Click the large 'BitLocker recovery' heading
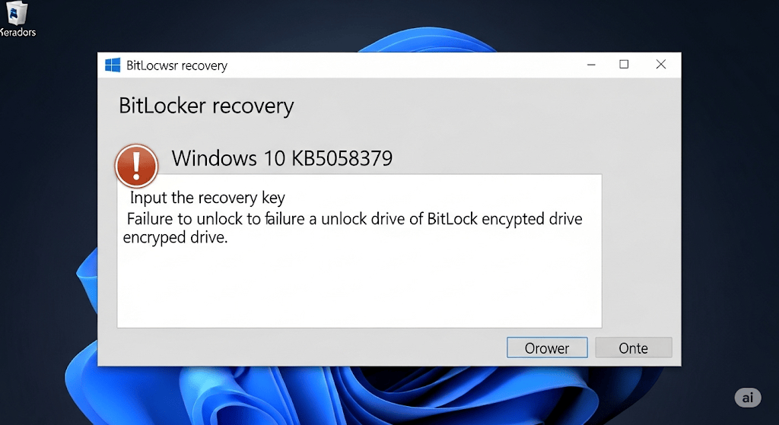Screen dimensions: 779x425 pos(206,106)
